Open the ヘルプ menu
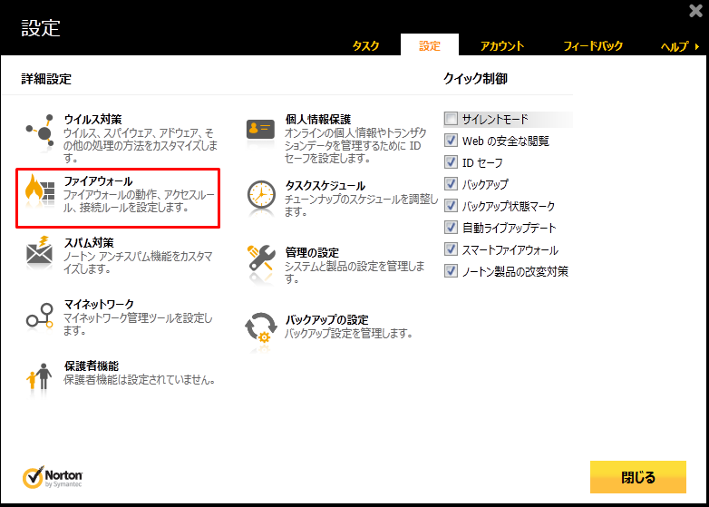This screenshot has height=507, width=709. pyautogui.click(x=675, y=46)
